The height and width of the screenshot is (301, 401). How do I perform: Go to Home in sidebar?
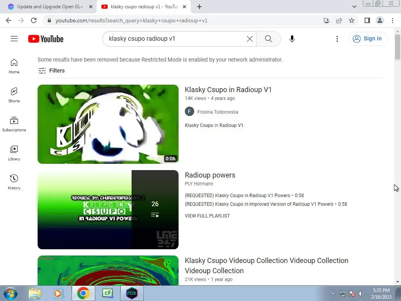[x=14, y=66]
